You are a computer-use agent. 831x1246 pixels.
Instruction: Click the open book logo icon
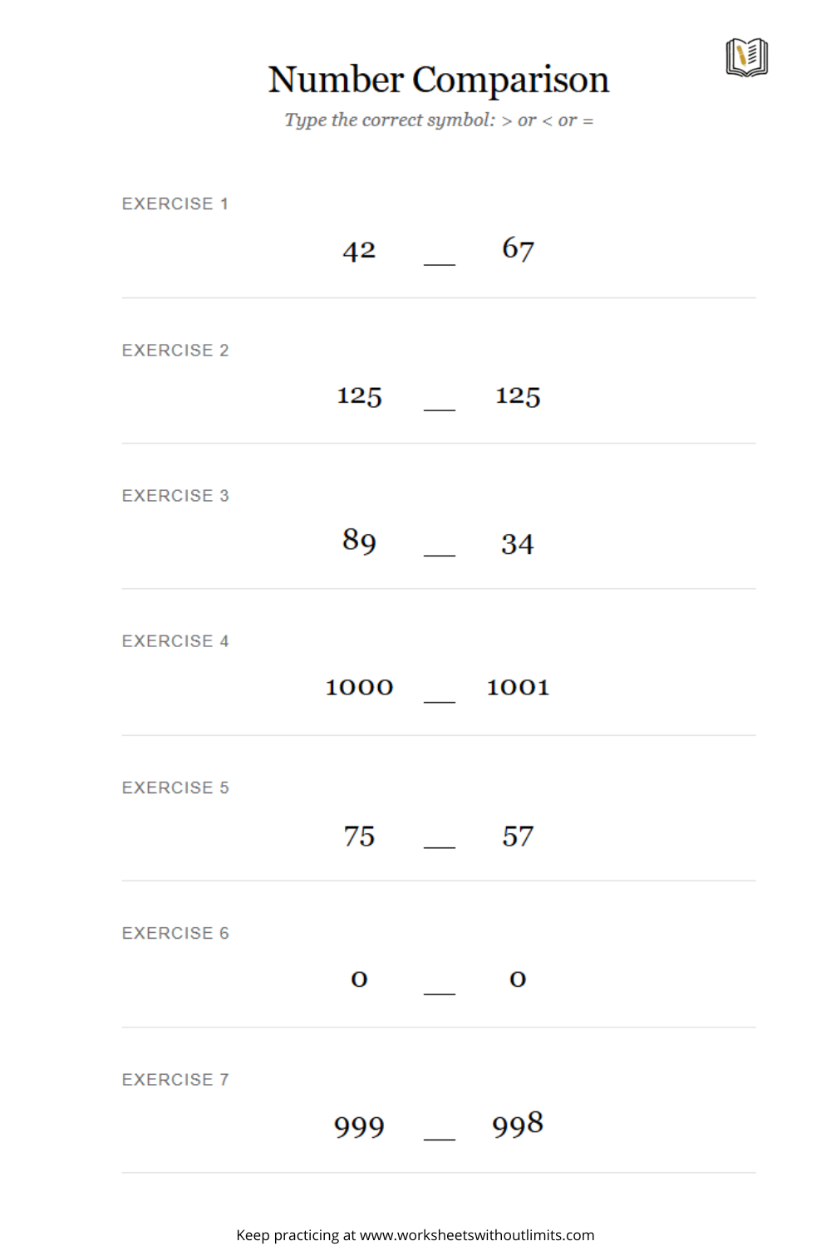pos(746,57)
